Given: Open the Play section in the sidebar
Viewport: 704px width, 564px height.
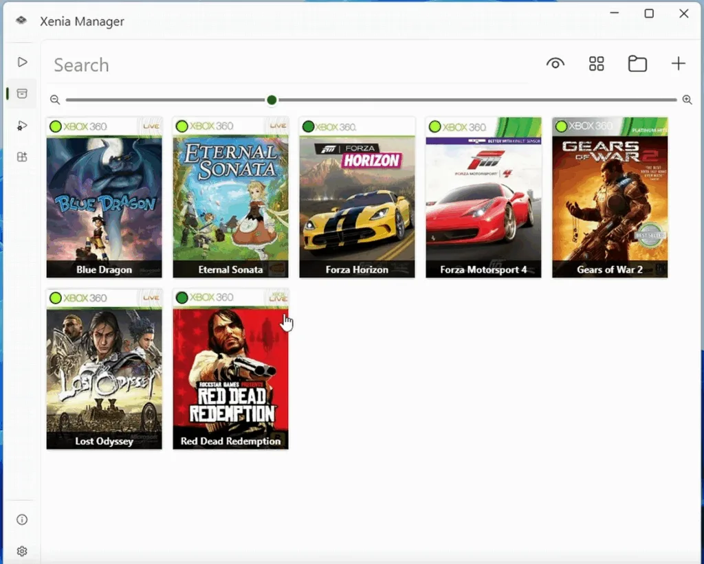Looking at the screenshot, I should (x=22, y=62).
